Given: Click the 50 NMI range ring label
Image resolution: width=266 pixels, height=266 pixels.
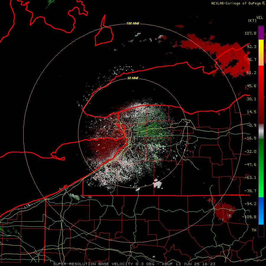Looking at the screenshot, I should [133, 78].
